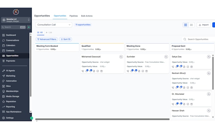The image size is (215, 129).
Task: Add a new List view tab
Action: click(49, 32)
